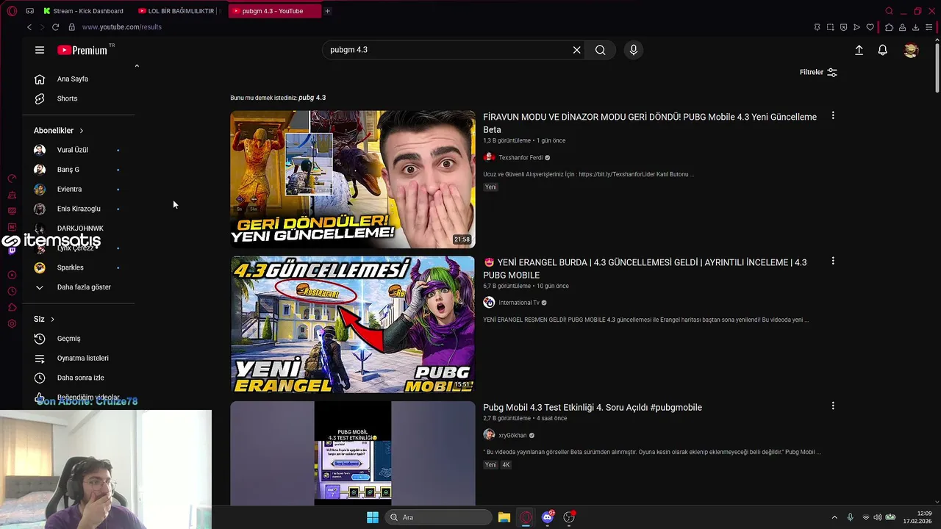Select the pubgm 4.3 - YouTube tab
Viewport: 941px width, 529px height.
coord(273,11)
